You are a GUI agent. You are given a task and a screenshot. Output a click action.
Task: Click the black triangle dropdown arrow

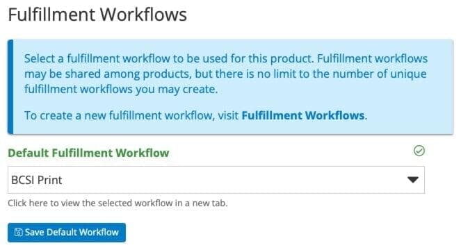click(413, 179)
